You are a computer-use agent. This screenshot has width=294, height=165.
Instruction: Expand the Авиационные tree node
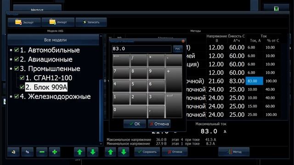coord(11,60)
